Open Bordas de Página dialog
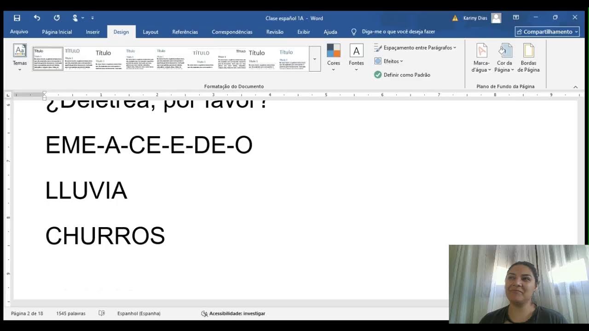Viewport: 589px width, 331px height. 528,58
